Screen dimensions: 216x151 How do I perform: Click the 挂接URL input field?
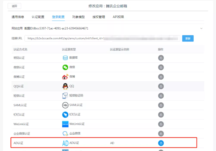[x=102, y=38]
